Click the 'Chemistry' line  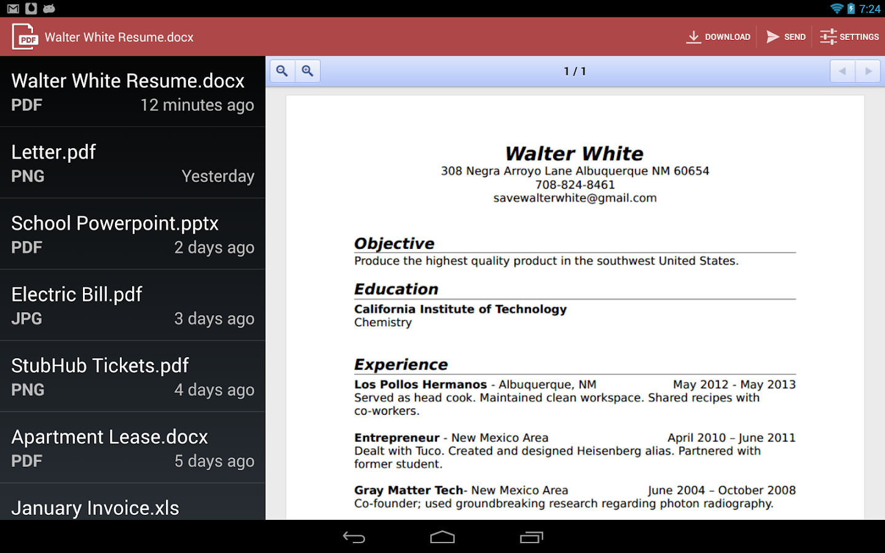tap(383, 323)
